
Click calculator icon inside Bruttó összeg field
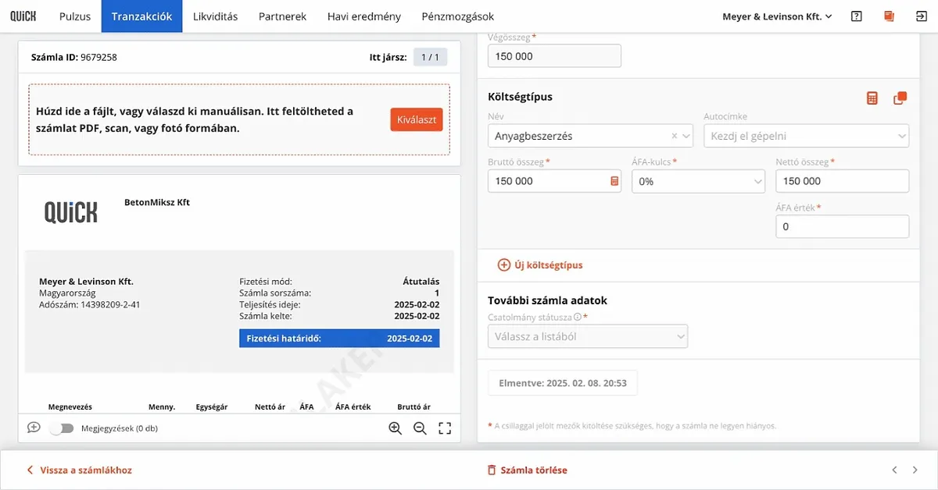pyautogui.click(x=614, y=181)
